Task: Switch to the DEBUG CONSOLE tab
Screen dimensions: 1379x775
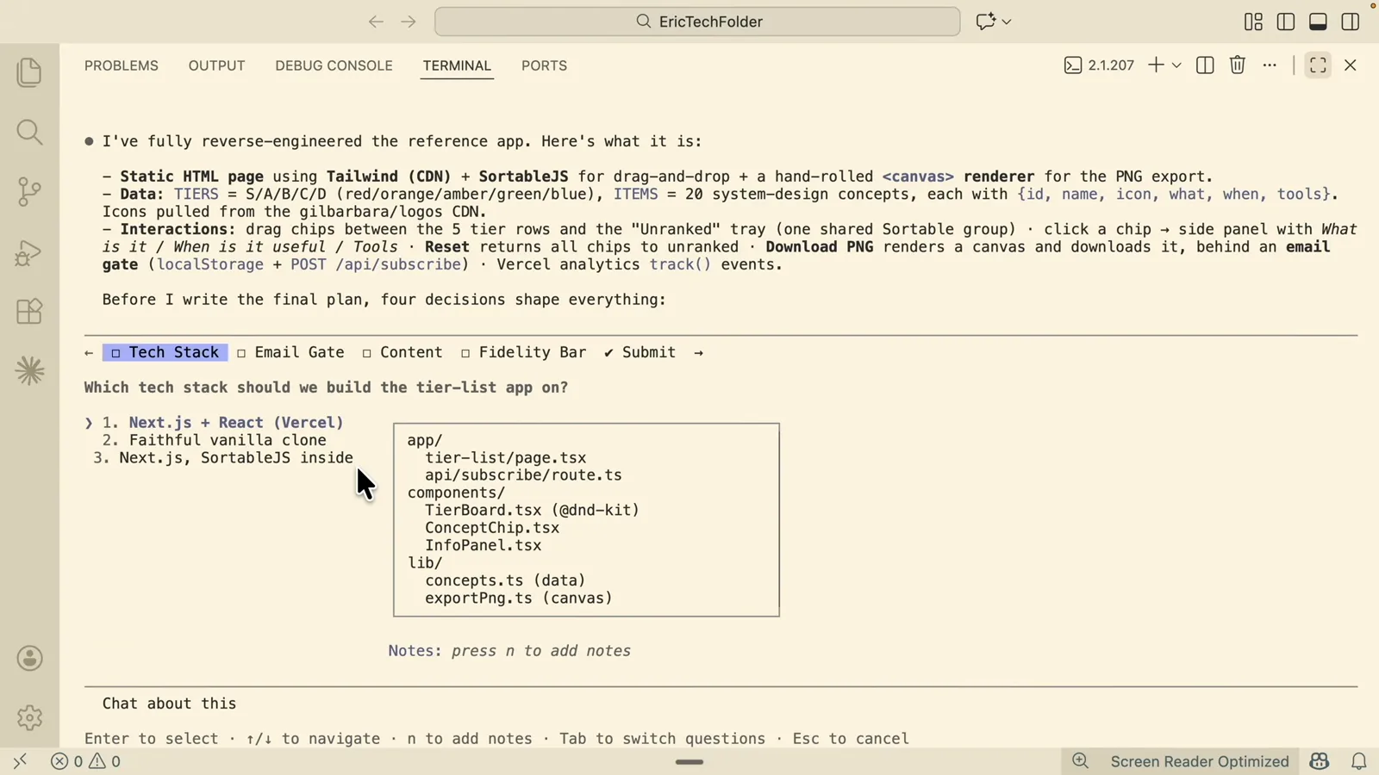Action: click(x=334, y=65)
